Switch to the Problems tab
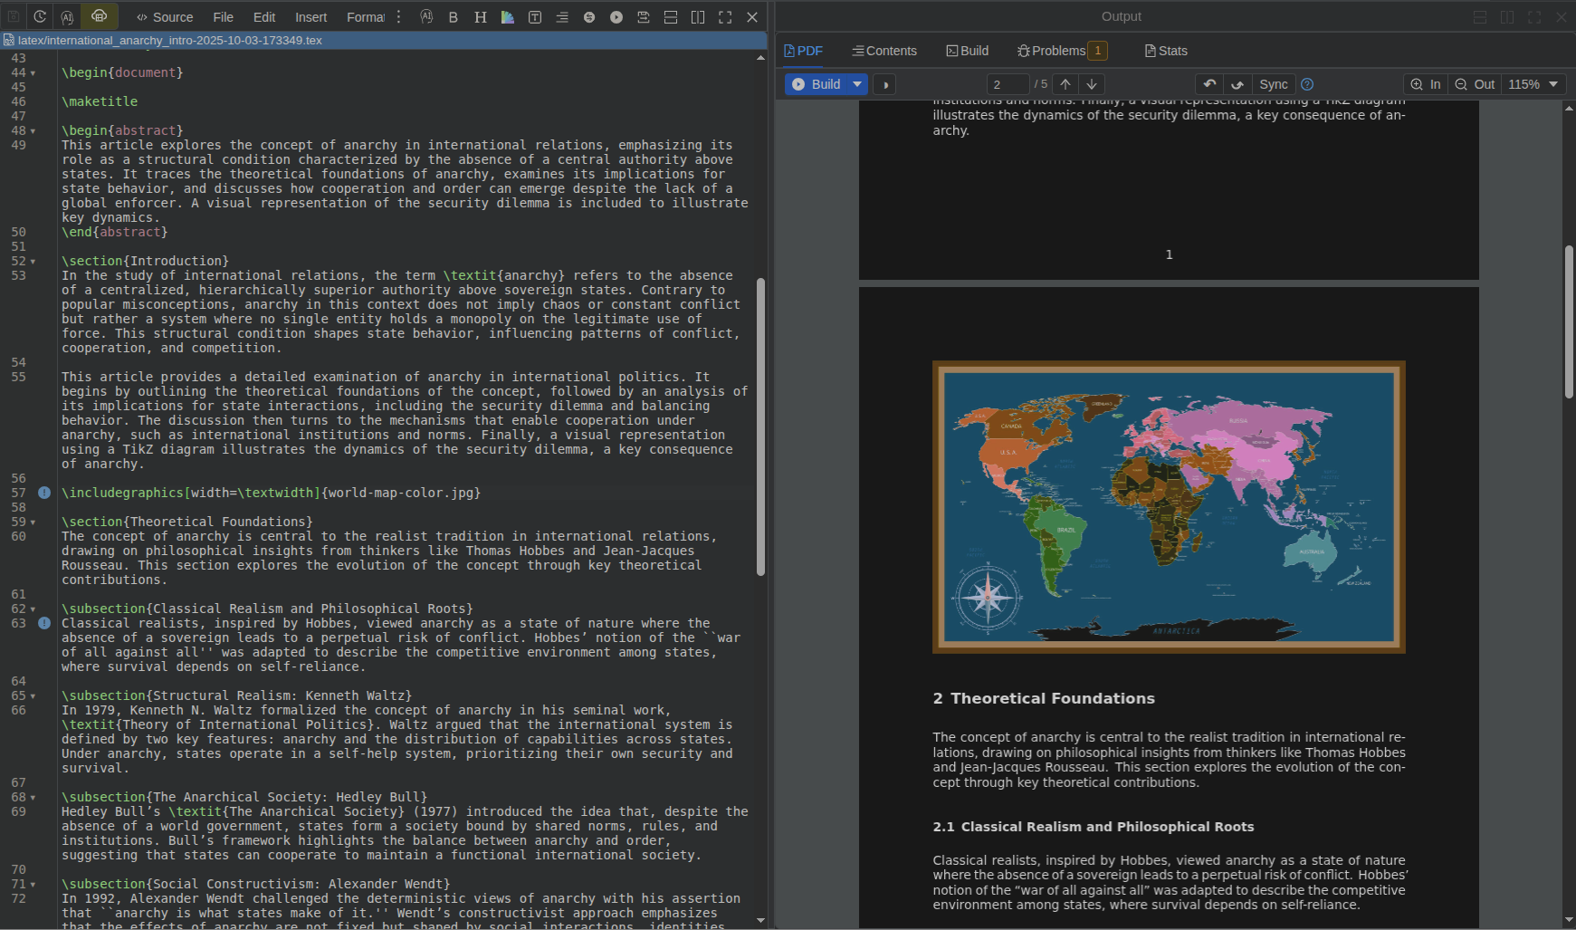This screenshot has height=930, width=1576. (x=1060, y=51)
